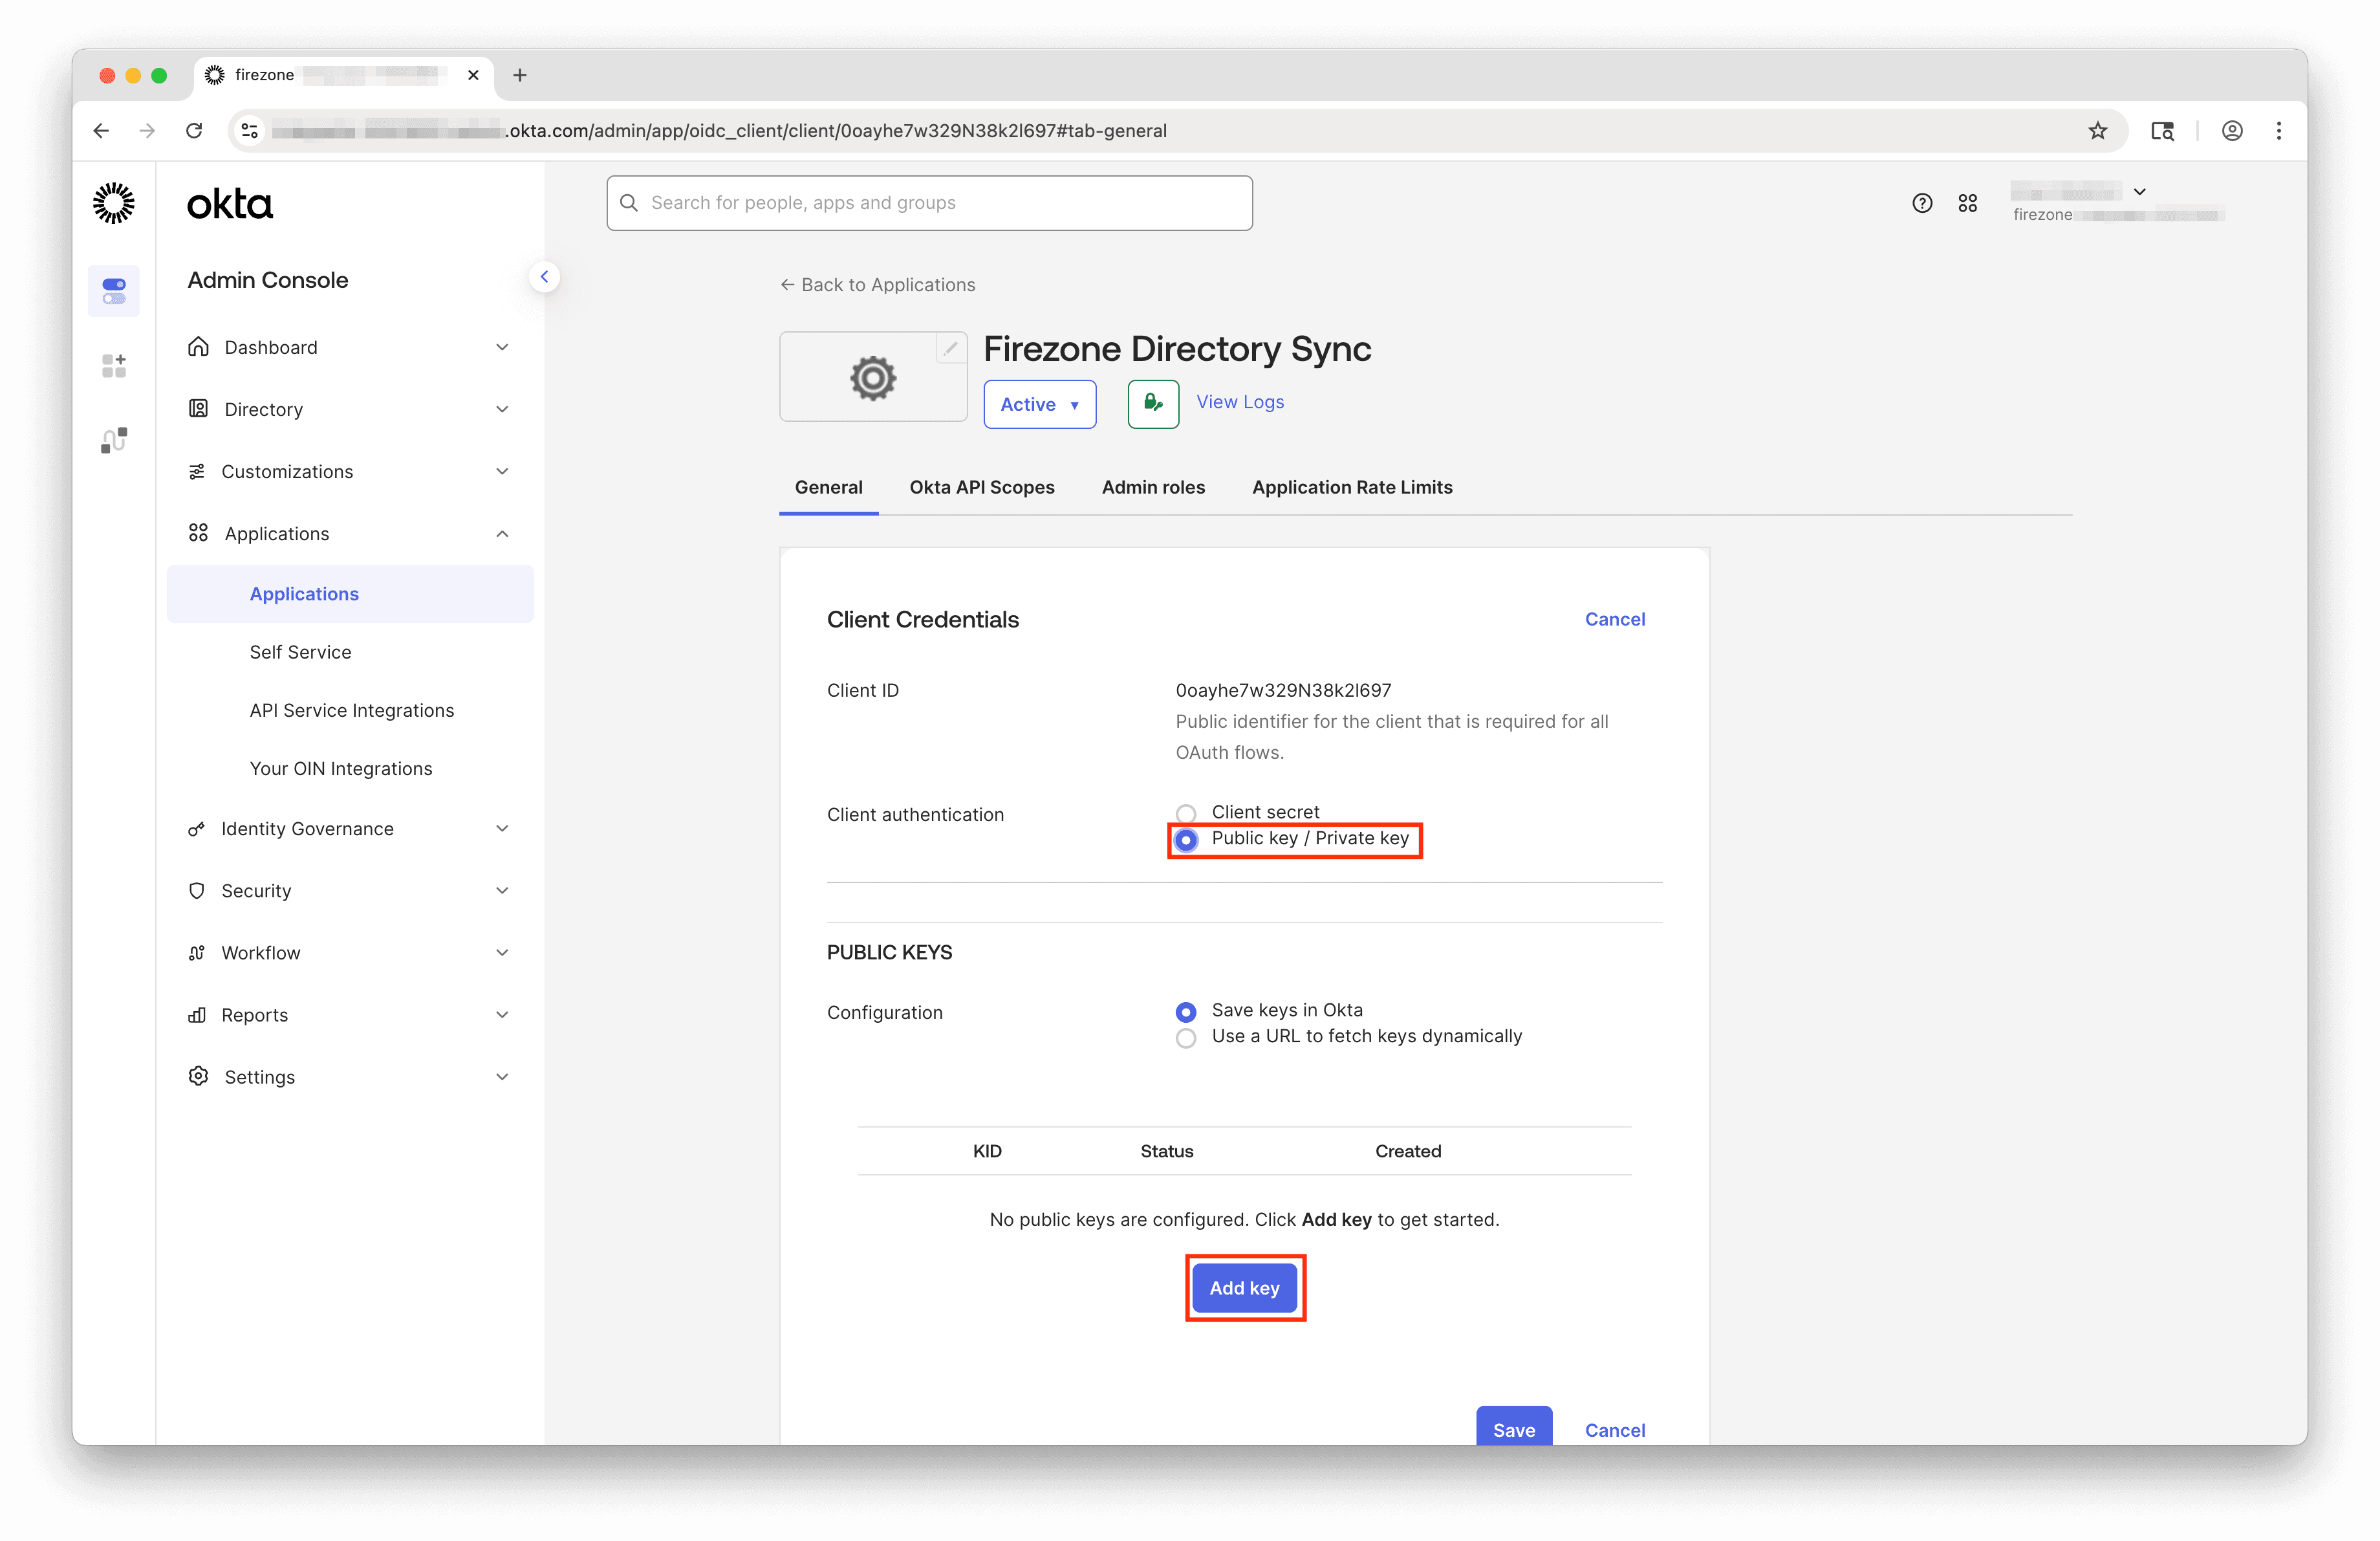Image resolution: width=2380 pixels, height=1541 pixels.
Task: Expand the Directory section
Action: point(263,409)
